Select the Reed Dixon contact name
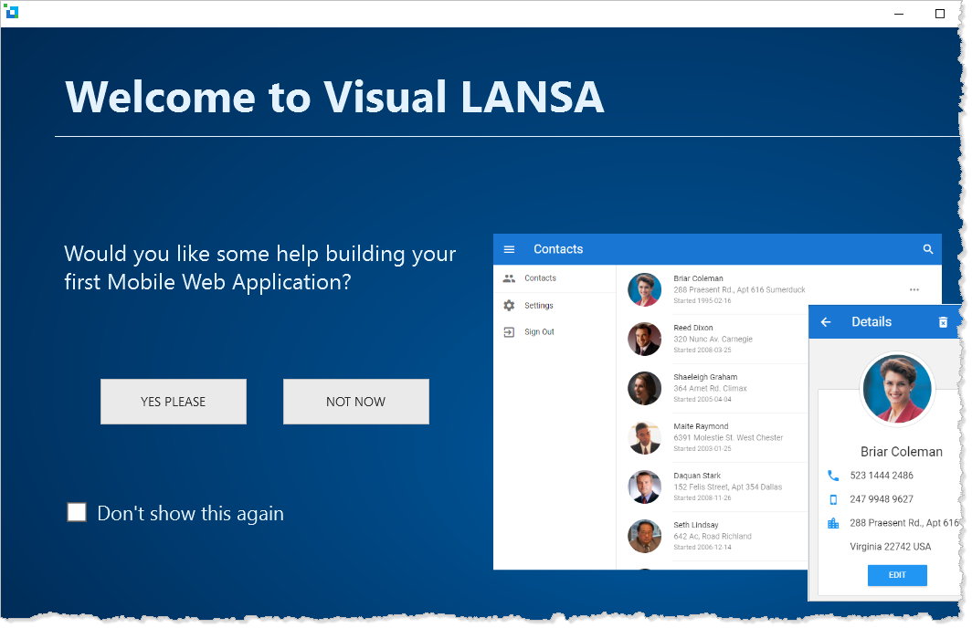The width and height of the screenshot is (972, 628). pos(693,328)
